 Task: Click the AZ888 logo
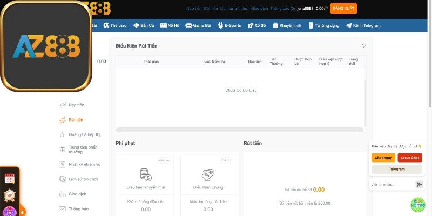46,46
